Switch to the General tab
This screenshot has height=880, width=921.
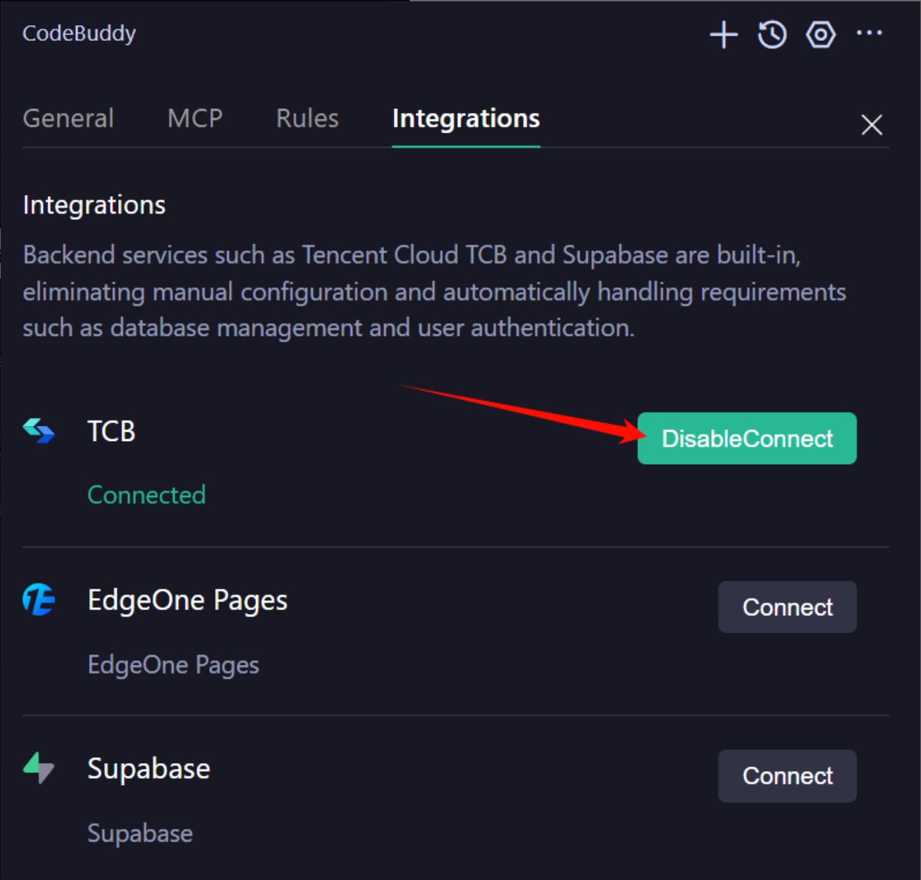tap(69, 119)
